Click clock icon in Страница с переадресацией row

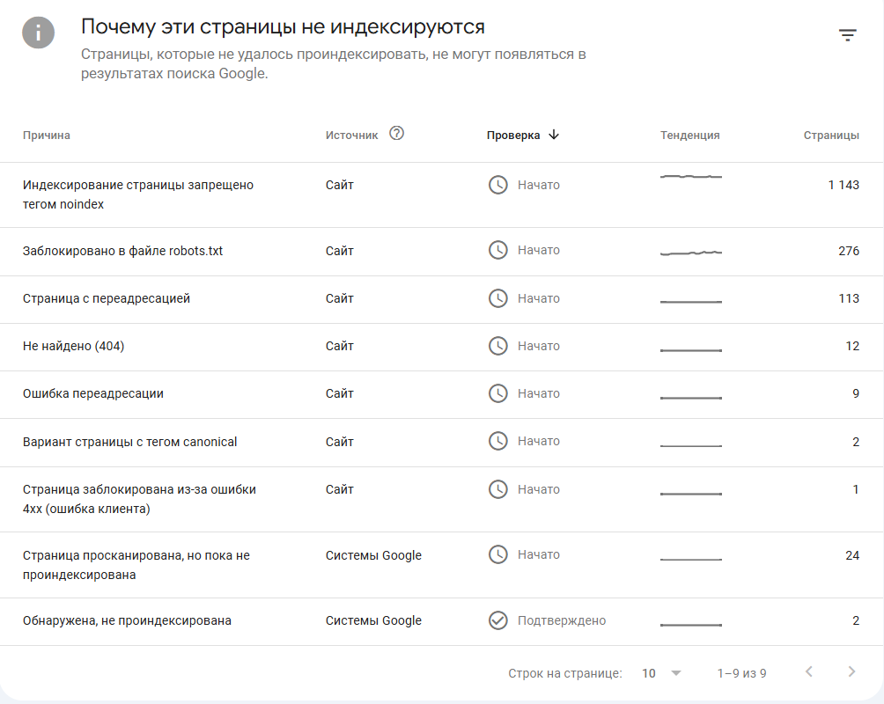coord(497,298)
